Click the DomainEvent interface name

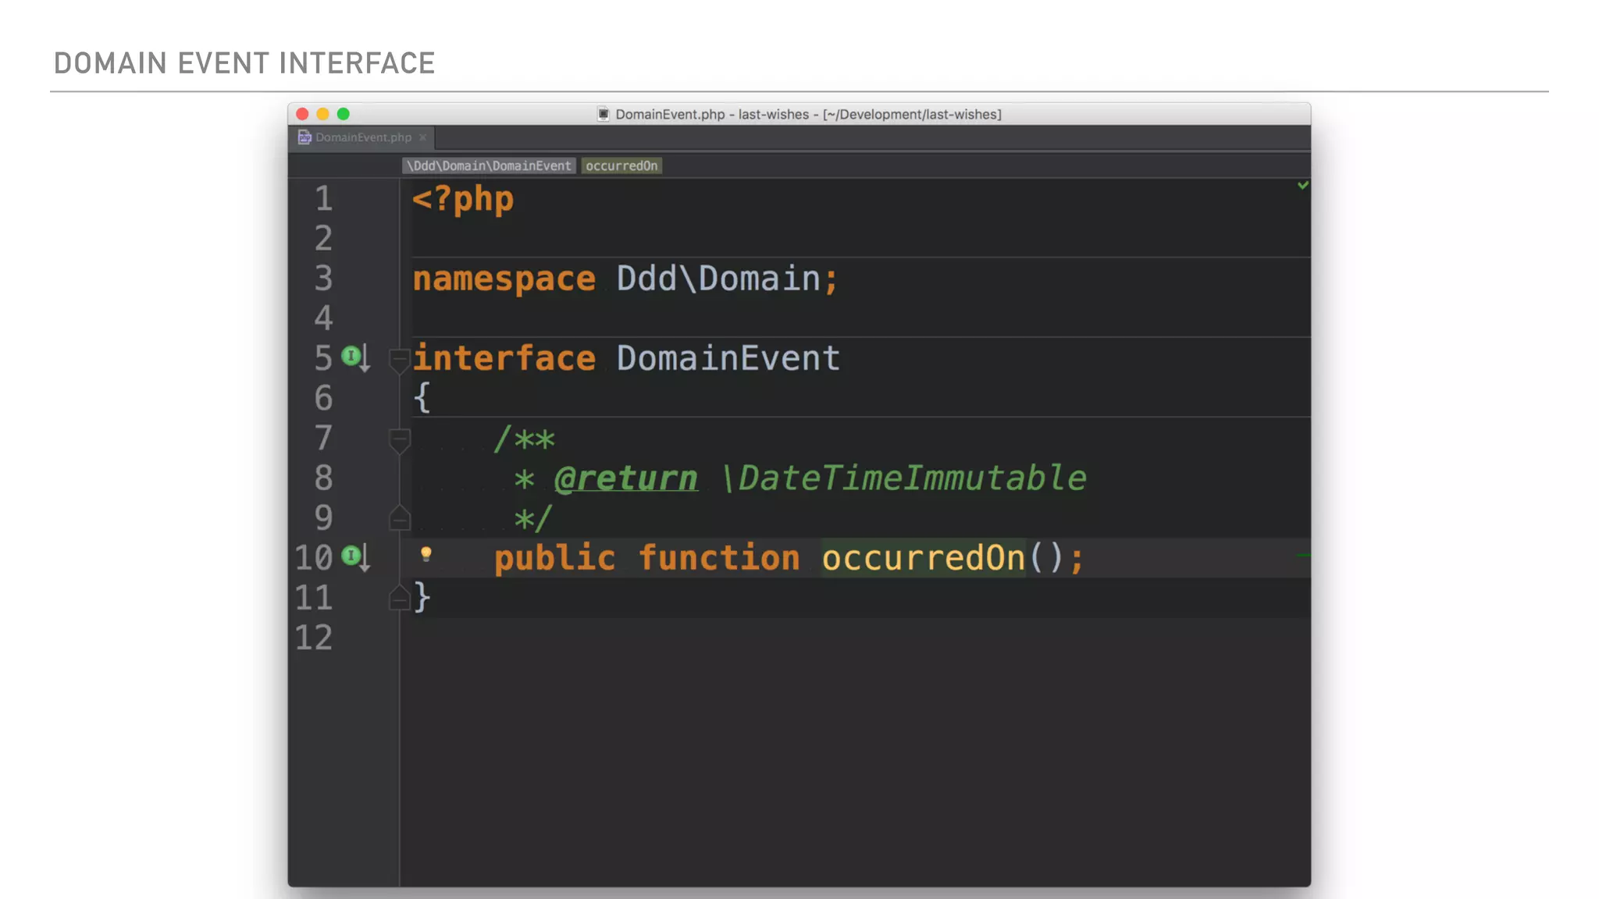728,358
